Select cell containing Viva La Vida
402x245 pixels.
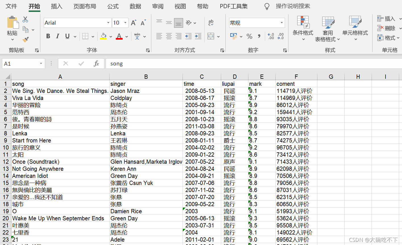coord(60,98)
